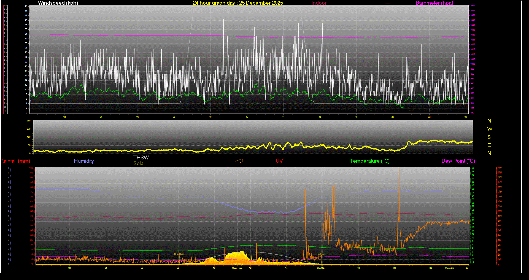Click the Dew Point (°C) legend label
This screenshot has height=280, width=529.
458,161
